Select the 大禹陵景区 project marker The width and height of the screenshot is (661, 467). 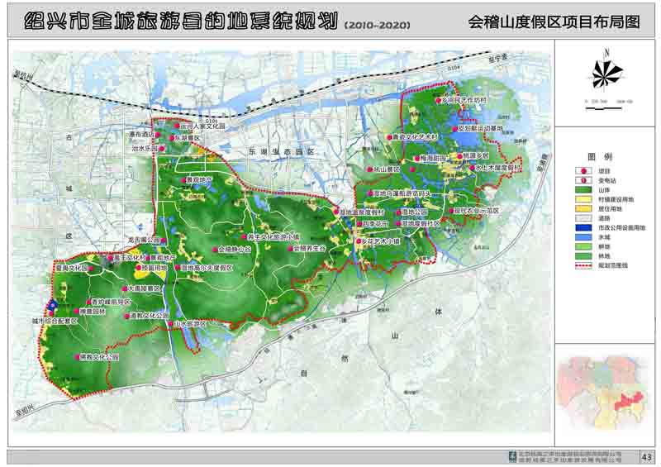pos(124,289)
